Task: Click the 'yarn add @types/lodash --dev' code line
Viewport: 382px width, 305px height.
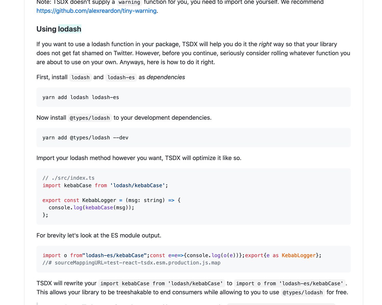Action: point(85,138)
